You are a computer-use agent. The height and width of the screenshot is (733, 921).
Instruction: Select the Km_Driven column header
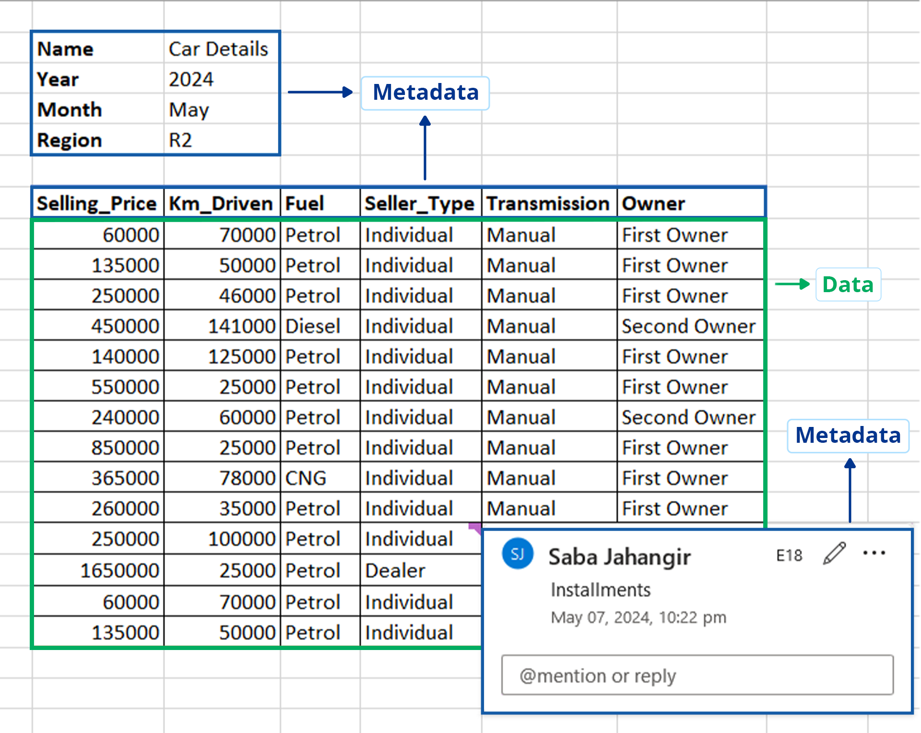221,203
